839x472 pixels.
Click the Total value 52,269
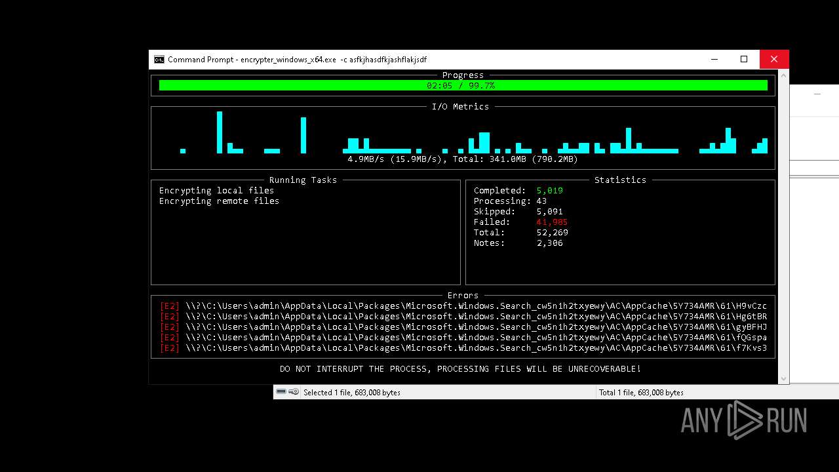(553, 233)
